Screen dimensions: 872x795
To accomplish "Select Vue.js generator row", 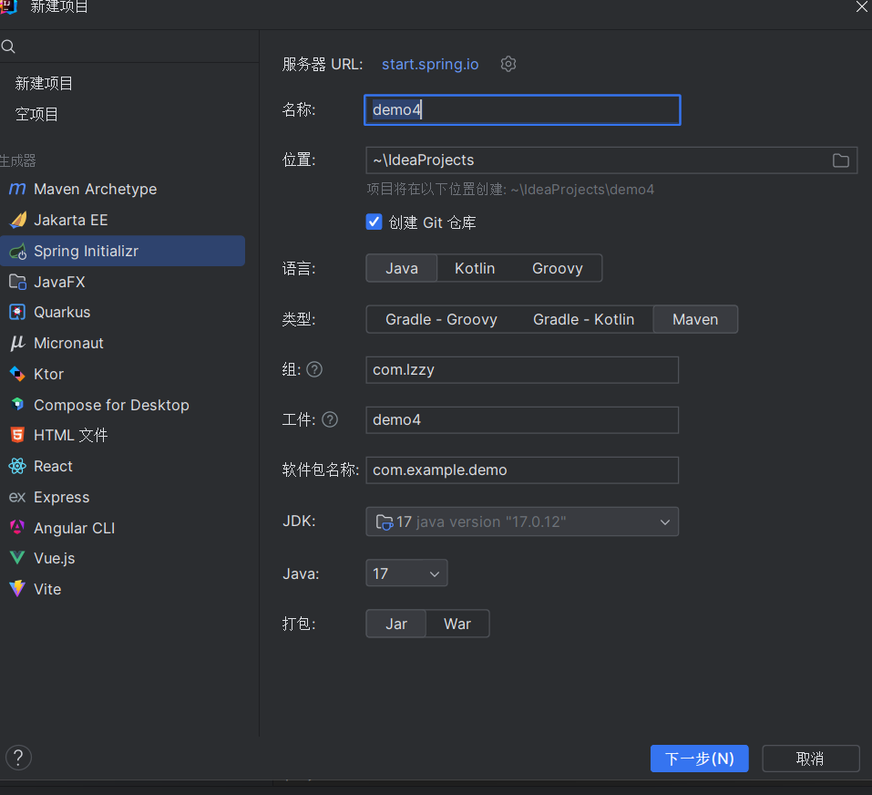I will pos(122,558).
